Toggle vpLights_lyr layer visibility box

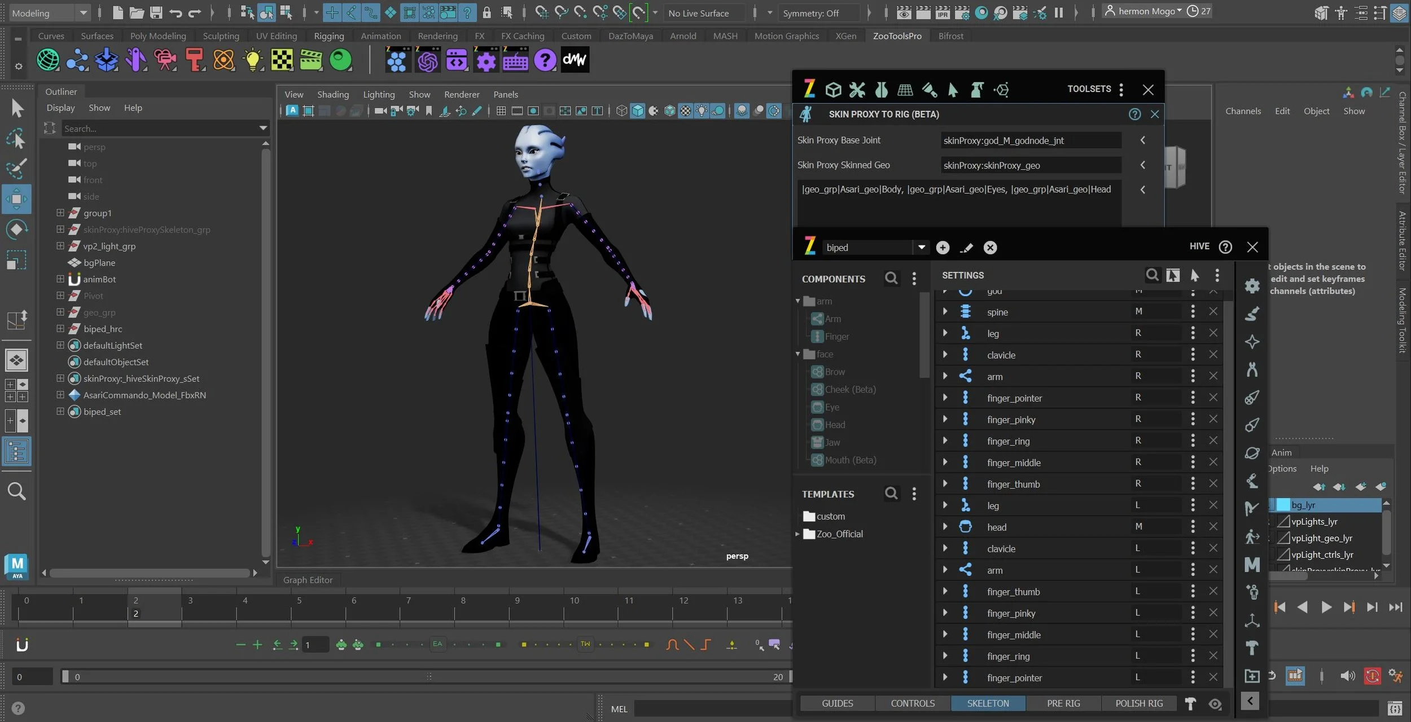(x=1283, y=522)
